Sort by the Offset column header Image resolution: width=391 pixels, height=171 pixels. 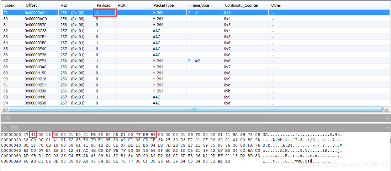tap(41, 5)
